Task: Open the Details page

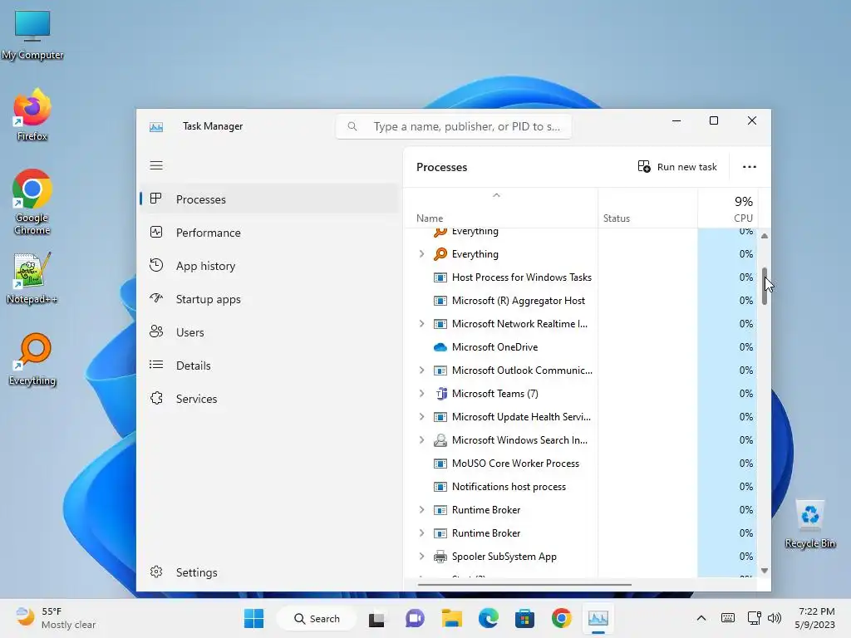Action: click(270, 366)
